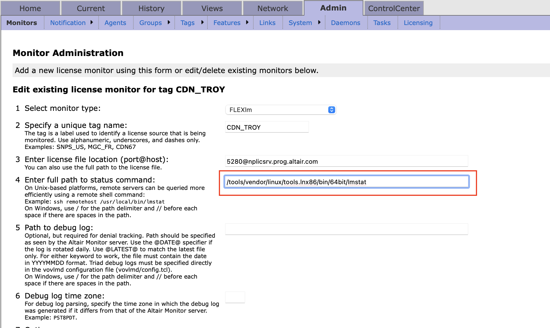Click the license file location field
This screenshot has width=550, height=328.
click(x=346, y=161)
